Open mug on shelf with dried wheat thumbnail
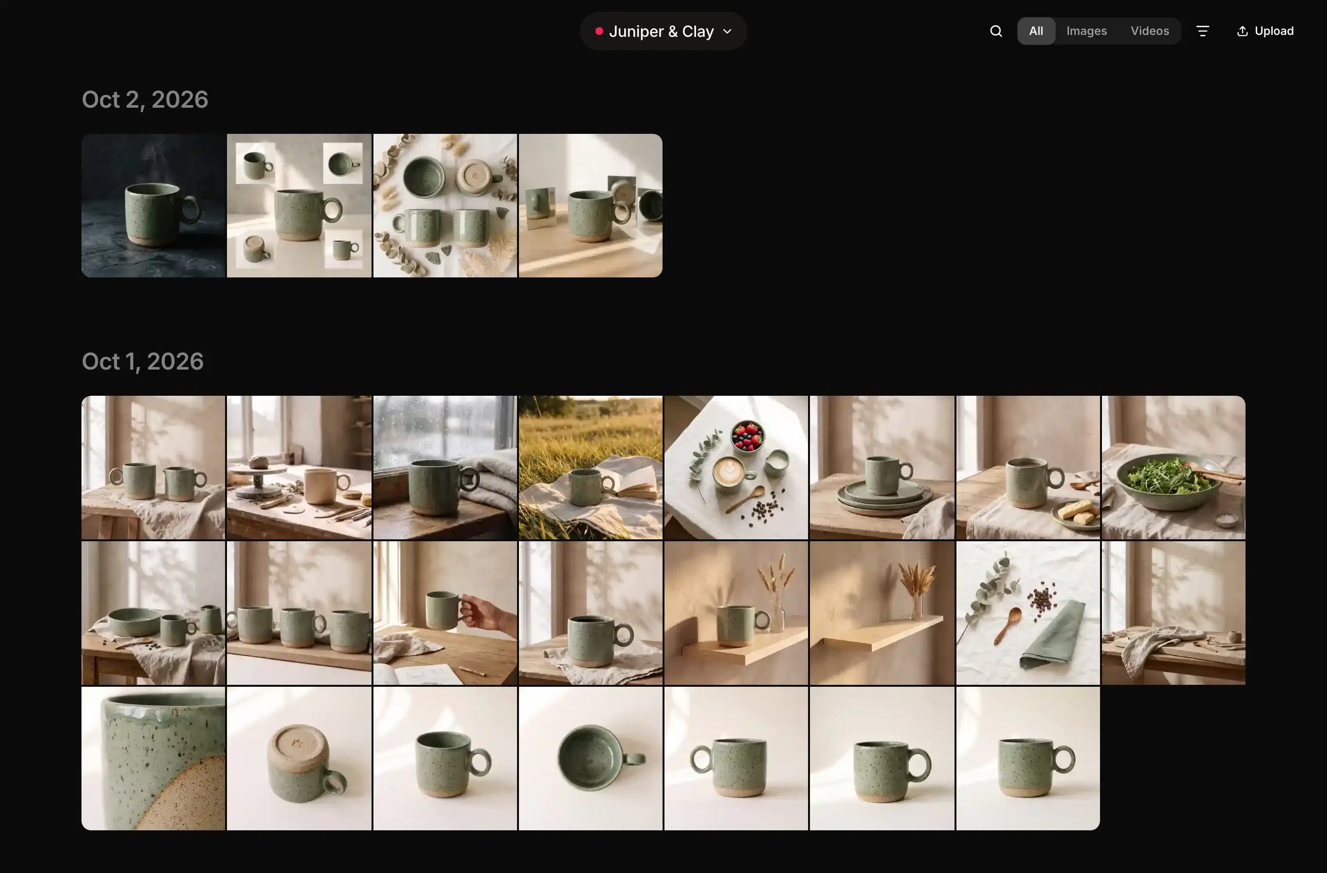Screen dimensions: 1327x873 coord(736,613)
